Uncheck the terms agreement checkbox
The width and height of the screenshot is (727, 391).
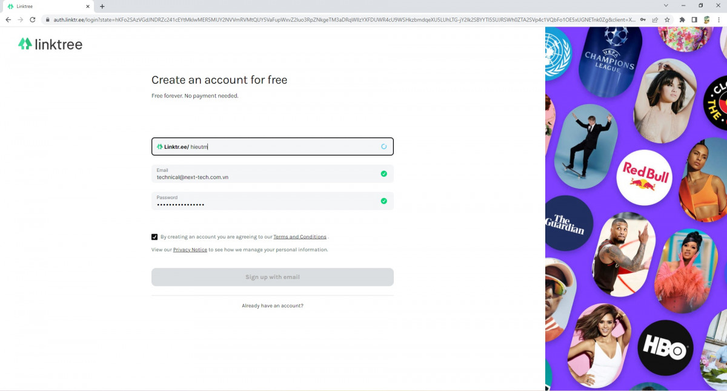click(x=154, y=237)
